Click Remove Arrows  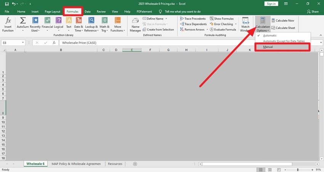coord(192,30)
